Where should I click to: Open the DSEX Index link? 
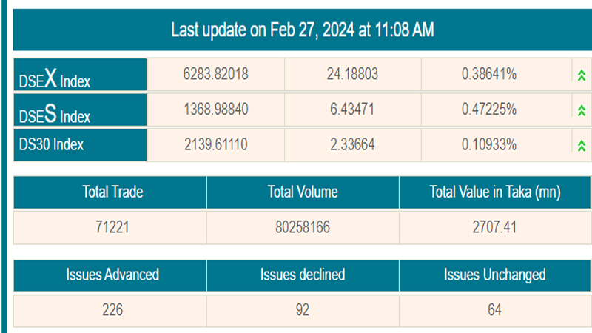click(55, 78)
